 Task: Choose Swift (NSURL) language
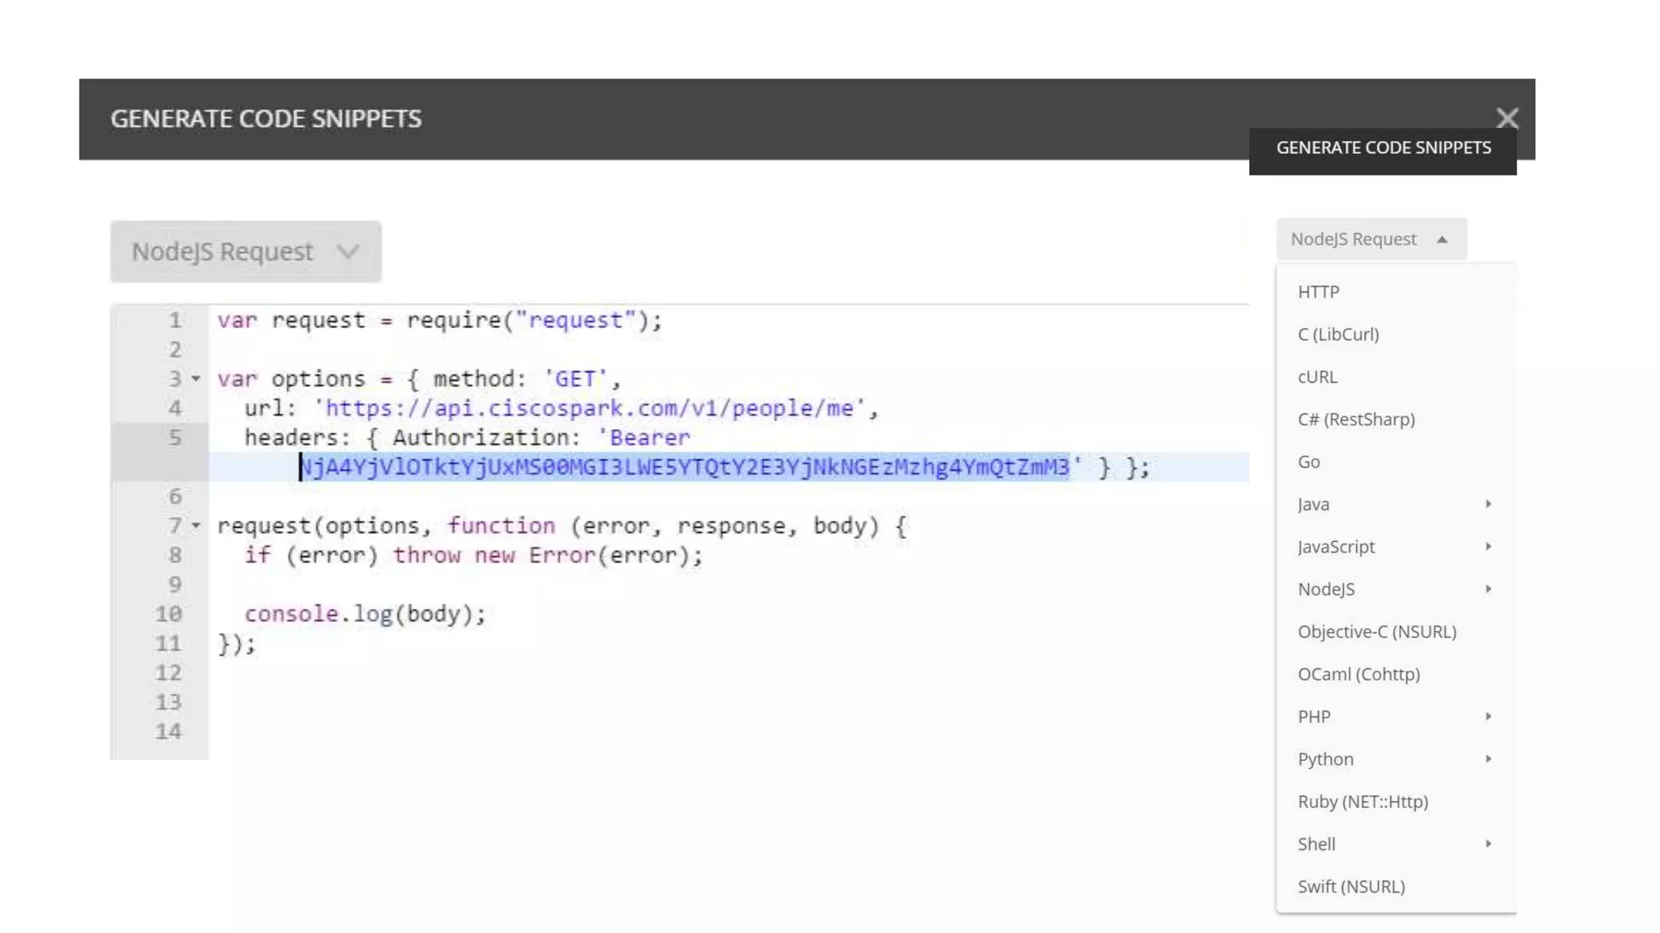[x=1350, y=887]
